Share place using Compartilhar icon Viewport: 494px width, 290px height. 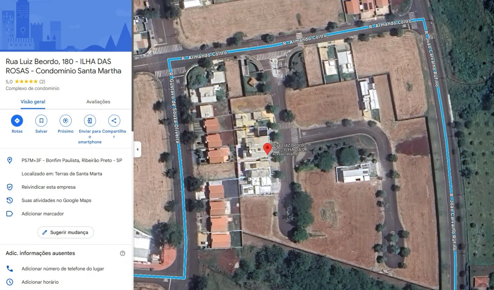[x=114, y=121]
